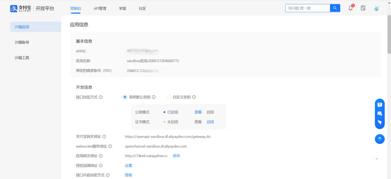Open the floating chat message icon
The width and height of the screenshot is (391, 179).
tap(380, 114)
